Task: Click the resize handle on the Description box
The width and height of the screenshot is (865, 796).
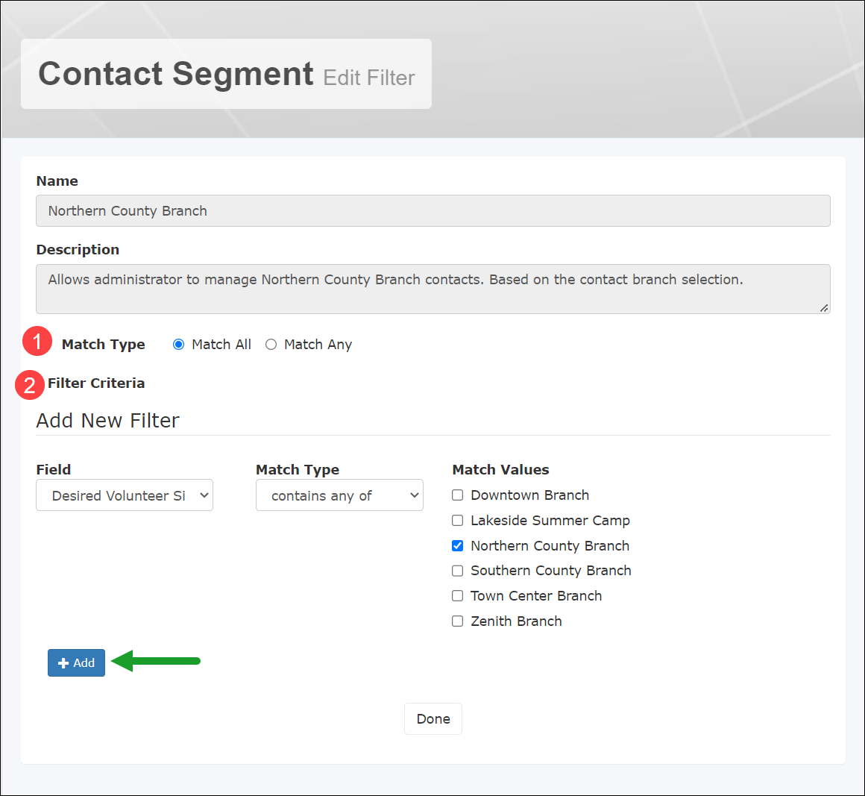Action: pos(825,306)
